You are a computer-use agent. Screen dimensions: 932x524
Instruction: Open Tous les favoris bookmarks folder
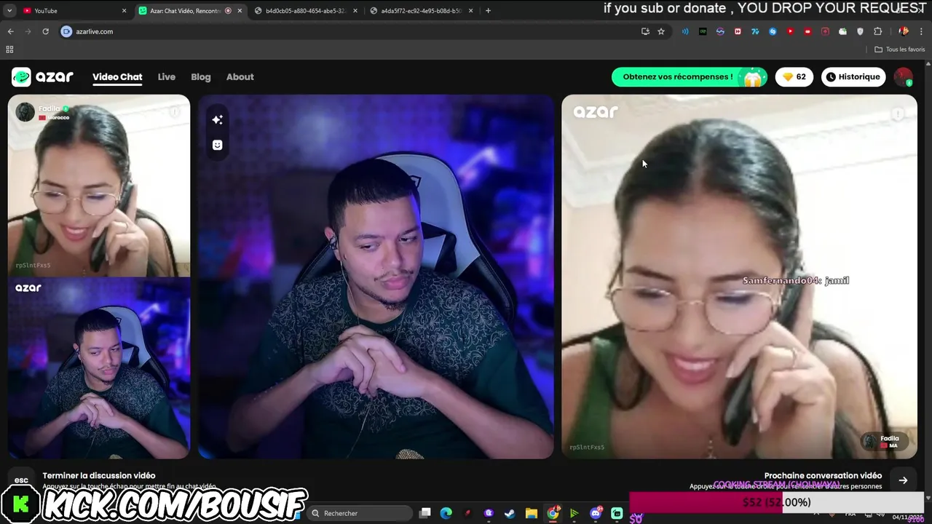(x=900, y=49)
